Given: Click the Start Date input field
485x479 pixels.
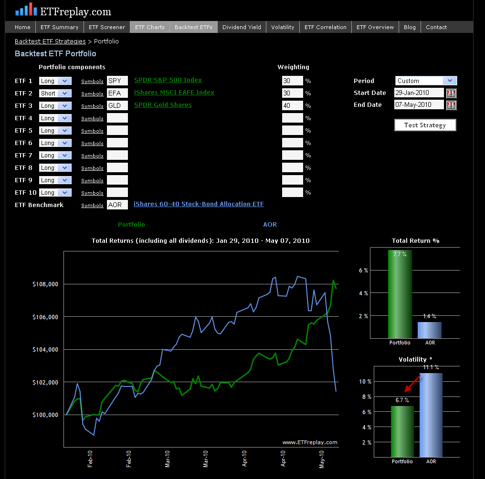Looking at the screenshot, I should (419, 93).
